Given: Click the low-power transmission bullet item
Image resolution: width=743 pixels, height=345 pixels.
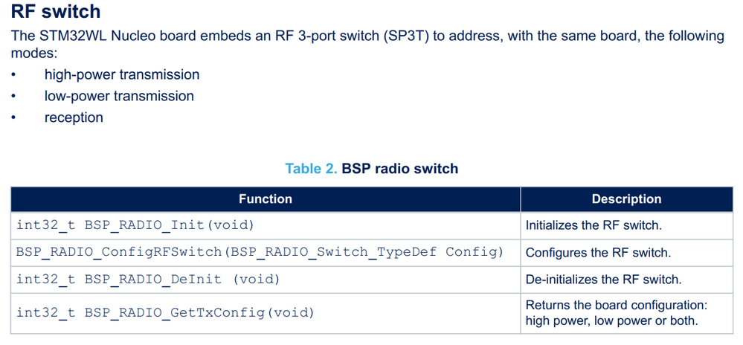Looking at the screenshot, I should coord(119,96).
